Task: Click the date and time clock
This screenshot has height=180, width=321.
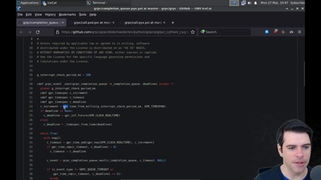Action: (274, 3)
